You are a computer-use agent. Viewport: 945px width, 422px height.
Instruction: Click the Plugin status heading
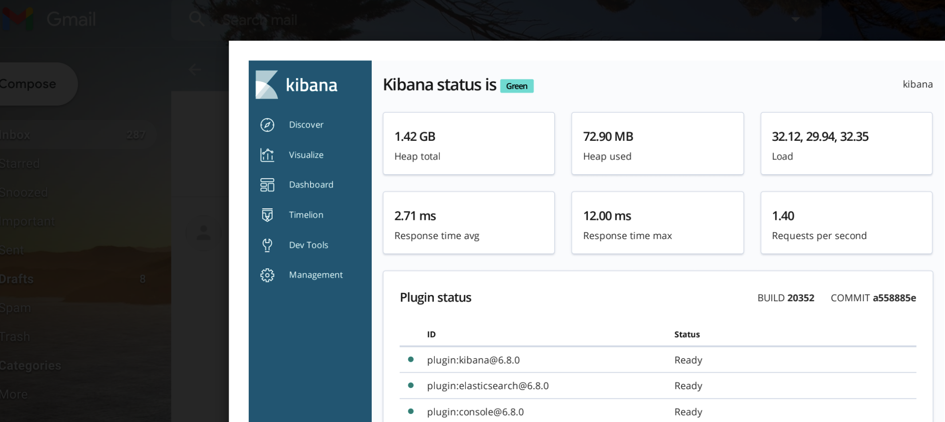tap(435, 298)
